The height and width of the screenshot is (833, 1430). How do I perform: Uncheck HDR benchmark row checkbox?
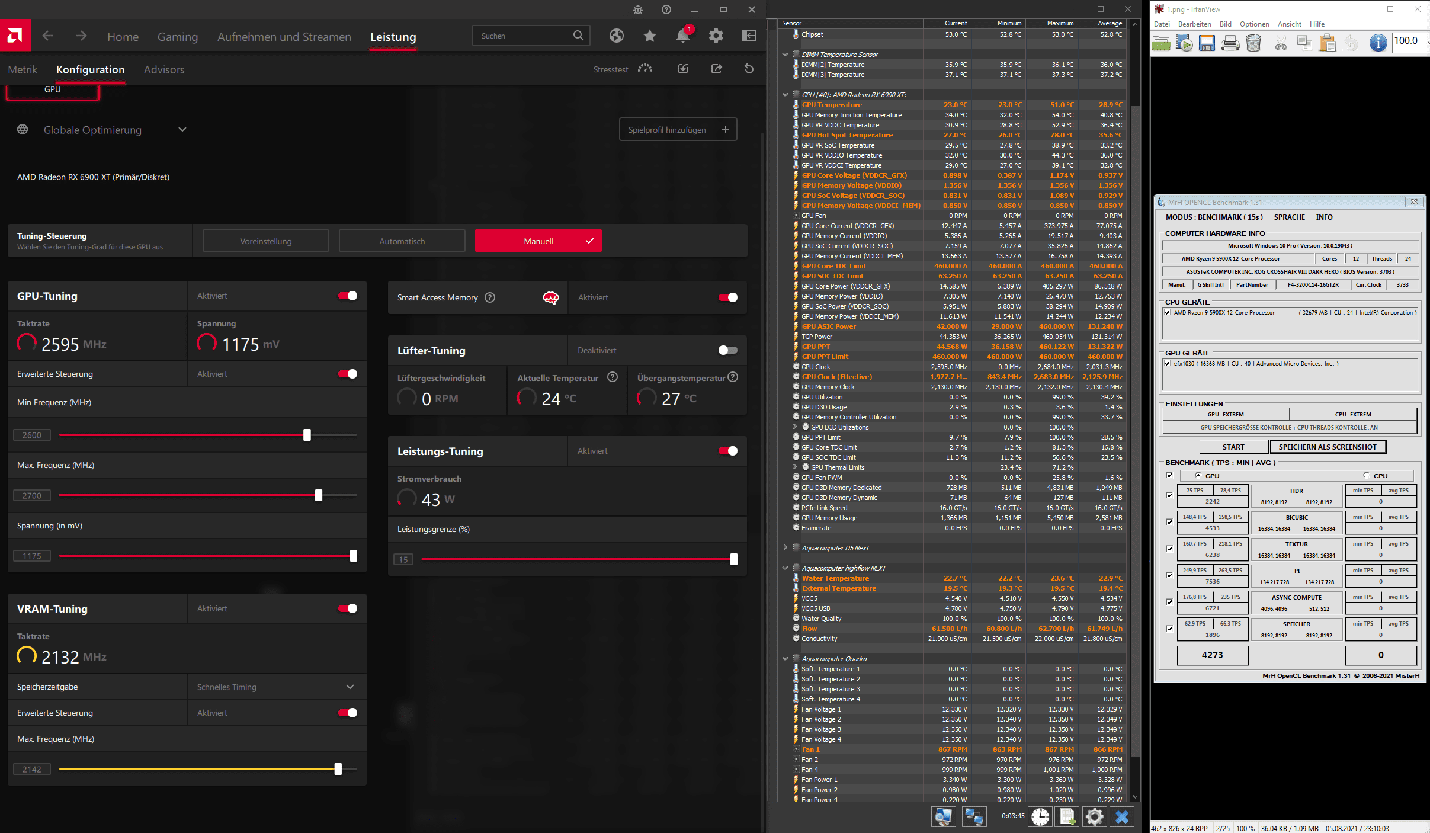tap(1169, 495)
